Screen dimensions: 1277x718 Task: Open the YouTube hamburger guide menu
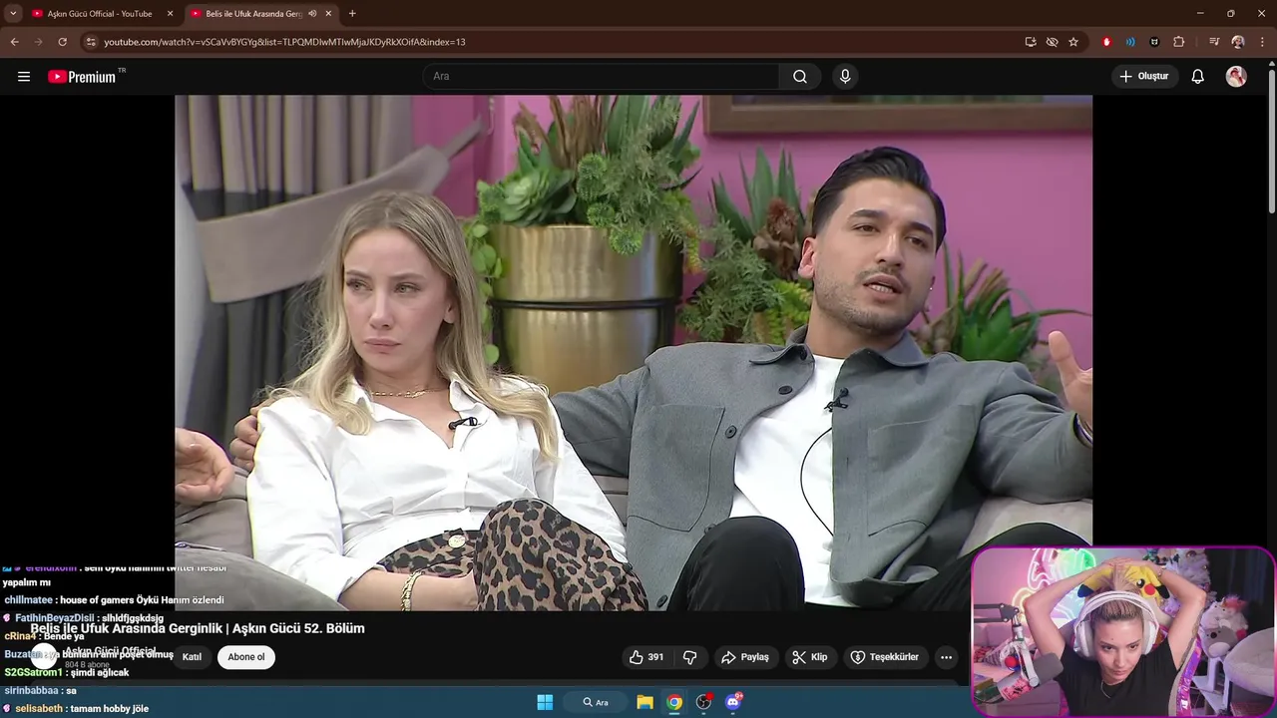(x=24, y=77)
